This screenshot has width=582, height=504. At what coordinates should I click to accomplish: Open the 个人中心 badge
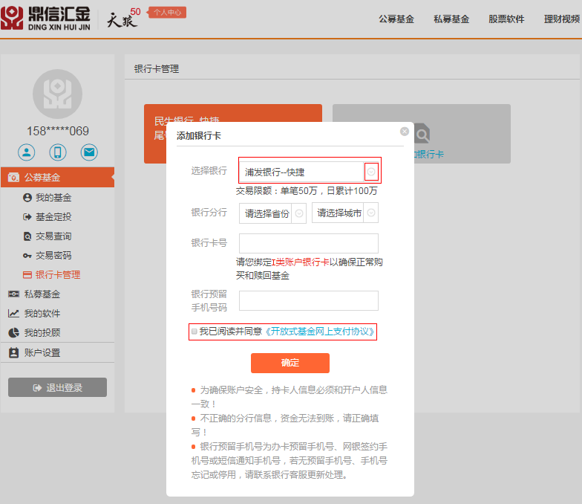[x=167, y=12]
